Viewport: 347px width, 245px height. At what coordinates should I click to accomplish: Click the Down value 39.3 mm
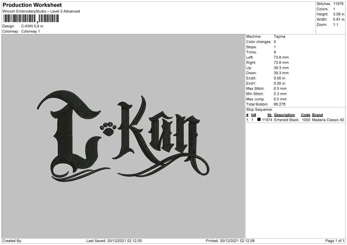(x=281, y=73)
